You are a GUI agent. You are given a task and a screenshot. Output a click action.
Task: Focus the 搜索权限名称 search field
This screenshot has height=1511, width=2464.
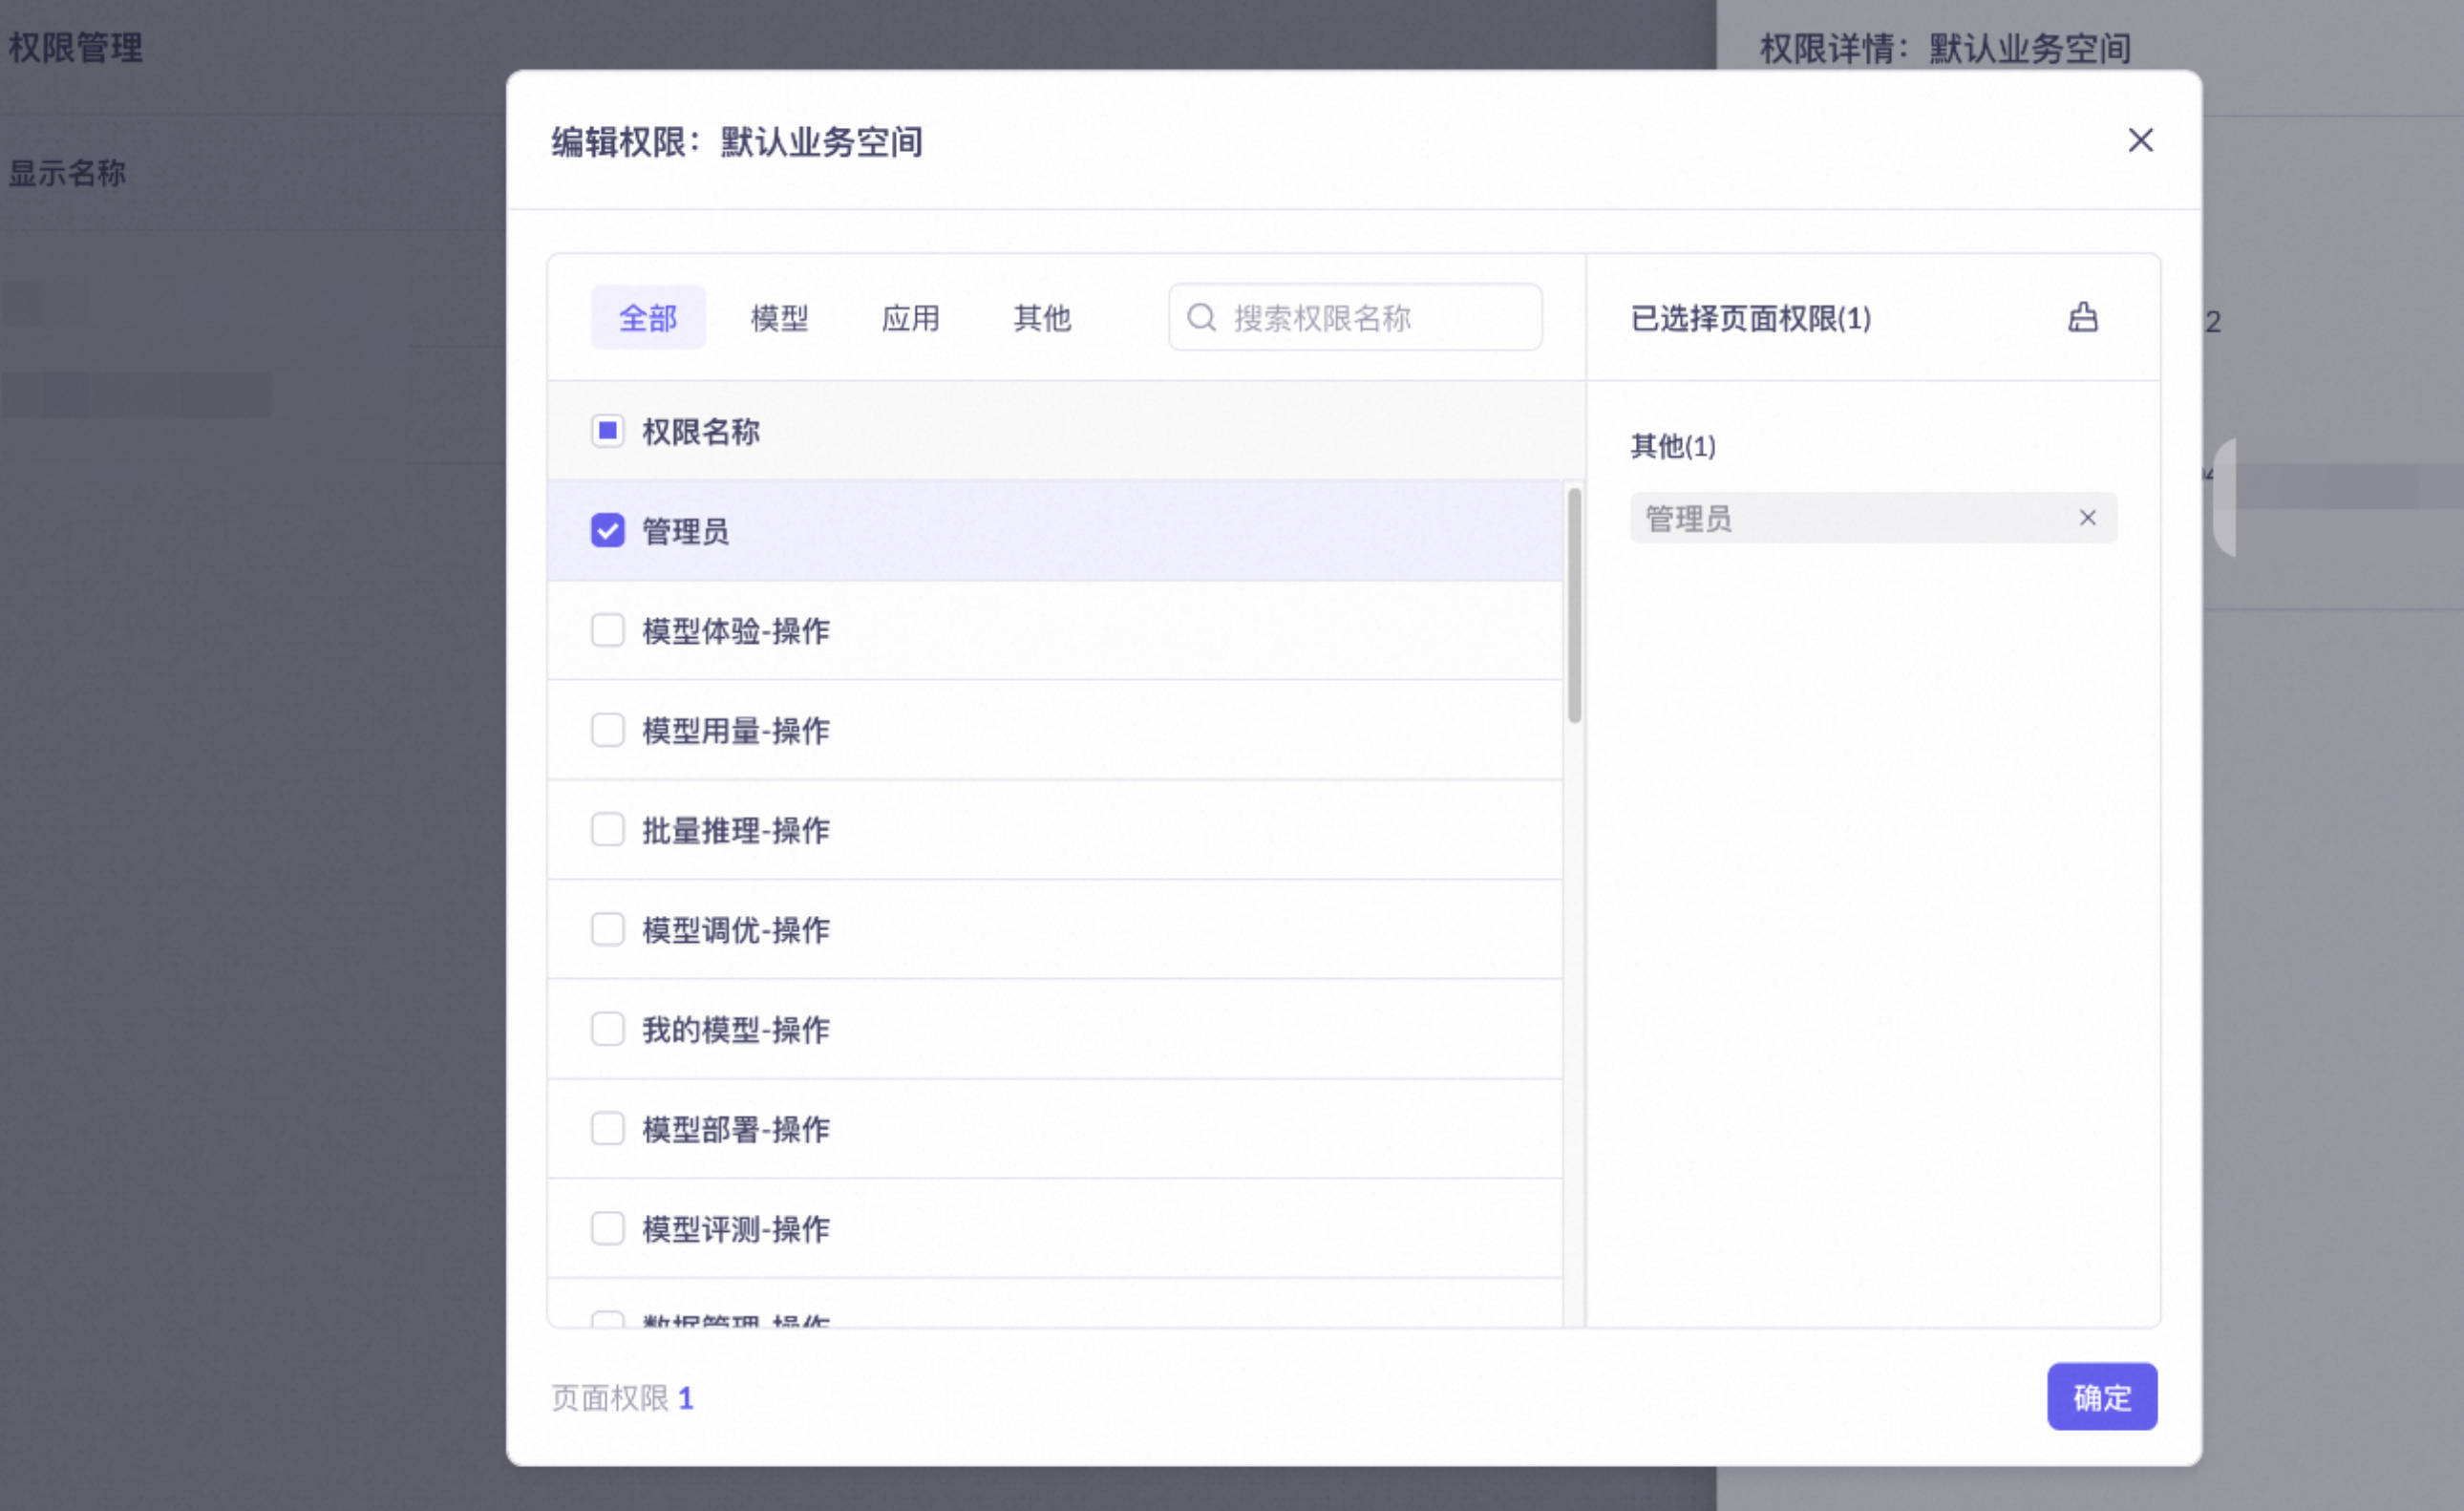[x=1380, y=318]
